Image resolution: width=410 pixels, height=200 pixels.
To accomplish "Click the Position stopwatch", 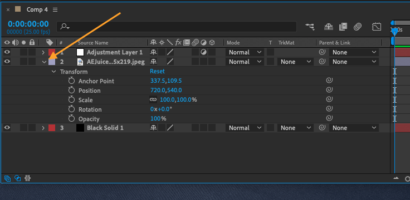I will click(x=71, y=90).
